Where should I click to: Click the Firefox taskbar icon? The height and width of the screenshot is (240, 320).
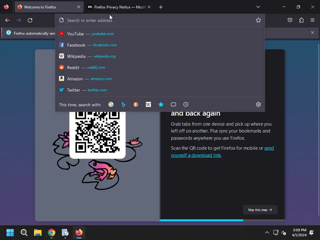(79, 232)
